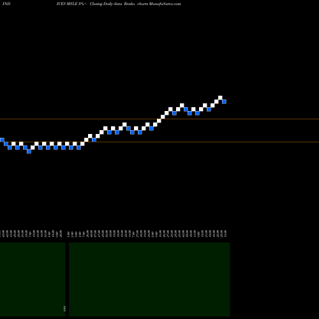Click the IND label in the header
Screen dimensions: 319x319
tap(6, 4)
